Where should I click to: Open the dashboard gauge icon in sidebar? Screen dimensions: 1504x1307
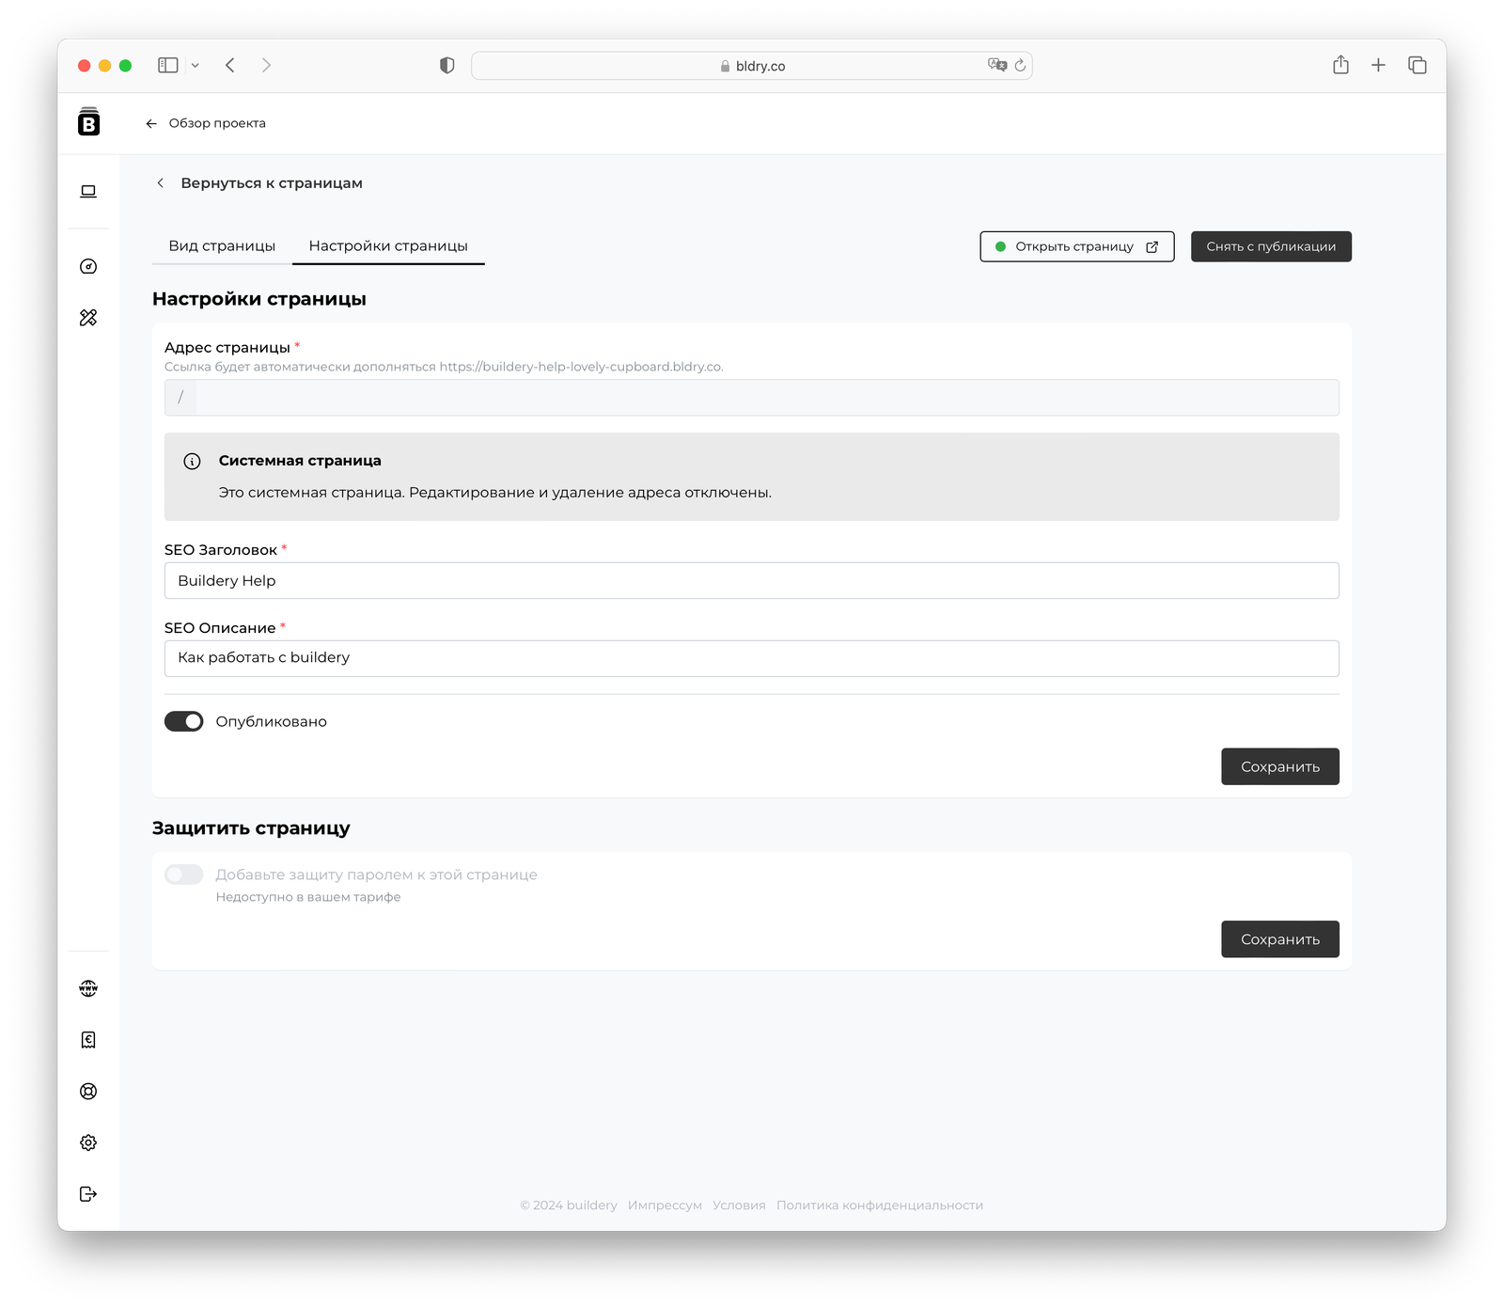tap(88, 267)
